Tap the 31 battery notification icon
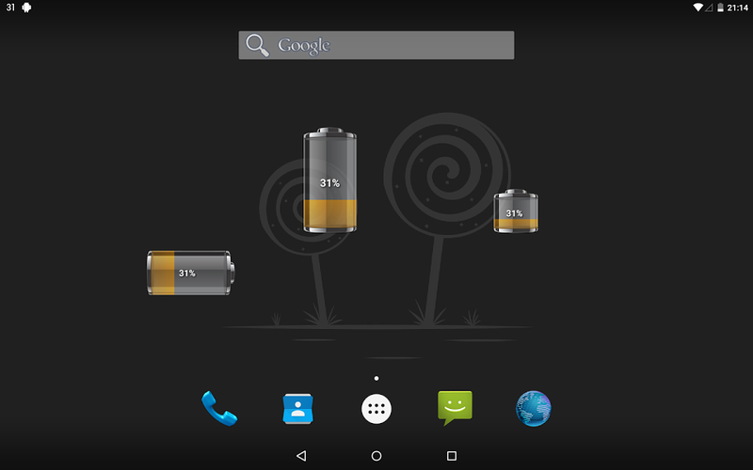This screenshot has width=753, height=470. point(10,8)
